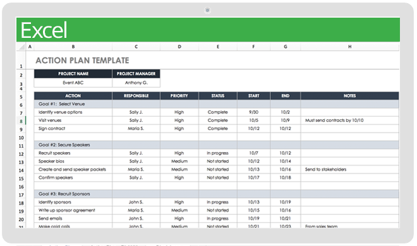417x246 pixels.
Task: Select 10/17 start date for Confirm speakers
Action: point(254,177)
